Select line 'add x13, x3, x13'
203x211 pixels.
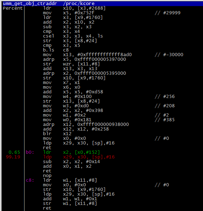coord(70,69)
